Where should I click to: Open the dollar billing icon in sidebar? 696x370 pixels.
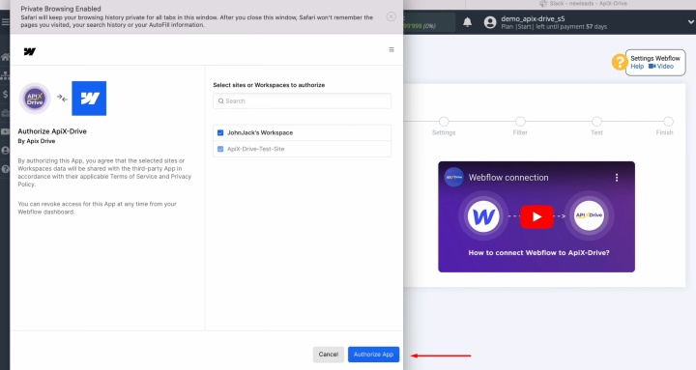(5, 94)
